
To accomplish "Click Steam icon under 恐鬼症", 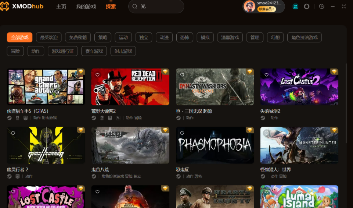I will tap(178, 176).
